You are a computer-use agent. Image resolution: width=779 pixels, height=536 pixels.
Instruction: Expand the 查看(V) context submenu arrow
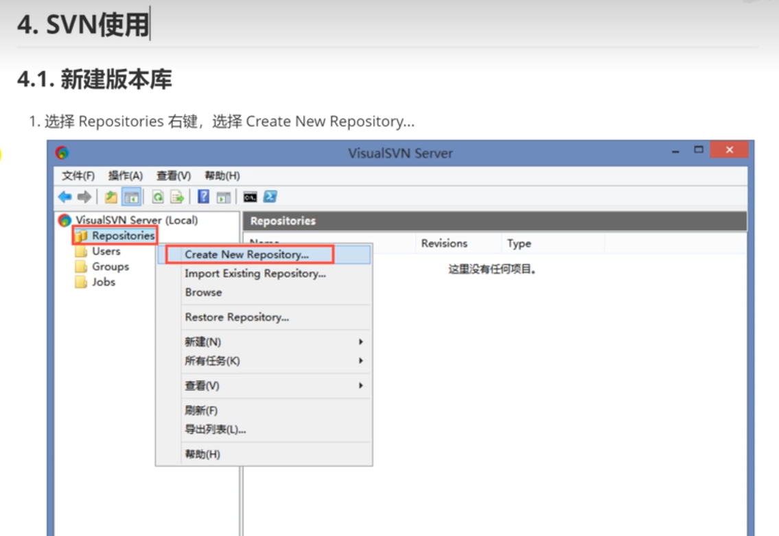pos(361,386)
